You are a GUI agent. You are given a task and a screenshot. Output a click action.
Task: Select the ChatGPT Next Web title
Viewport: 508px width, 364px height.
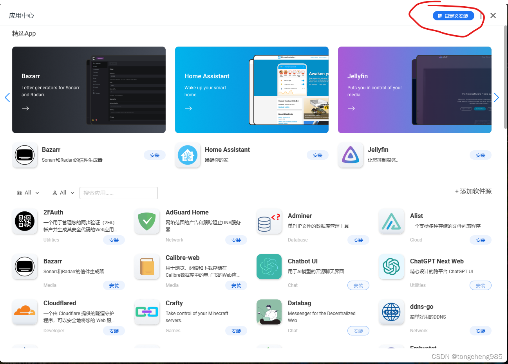[x=437, y=261]
